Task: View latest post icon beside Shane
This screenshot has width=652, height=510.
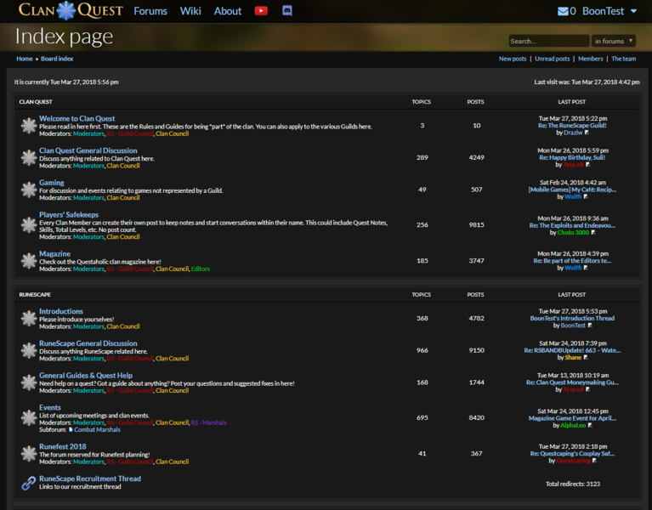Action: coord(586,358)
